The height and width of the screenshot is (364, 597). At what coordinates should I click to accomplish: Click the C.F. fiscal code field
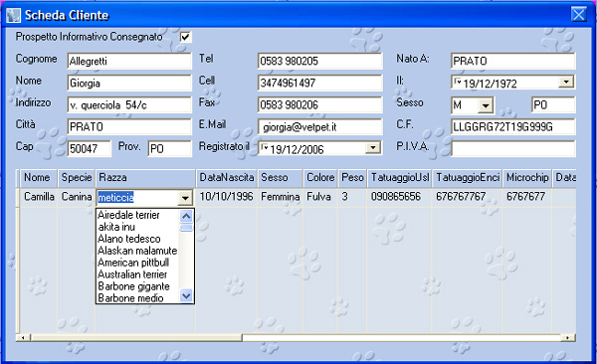point(513,126)
